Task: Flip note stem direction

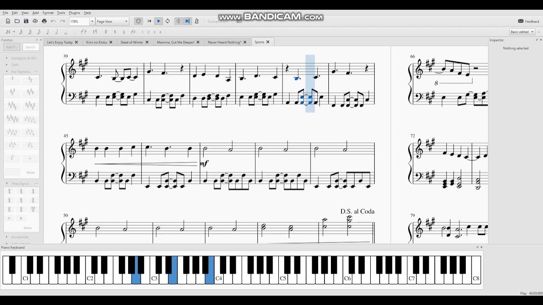Action: 133,32
